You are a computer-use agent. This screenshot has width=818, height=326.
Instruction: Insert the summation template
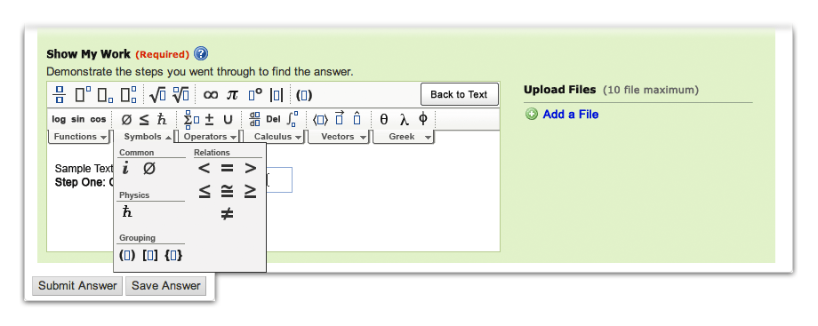191,119
